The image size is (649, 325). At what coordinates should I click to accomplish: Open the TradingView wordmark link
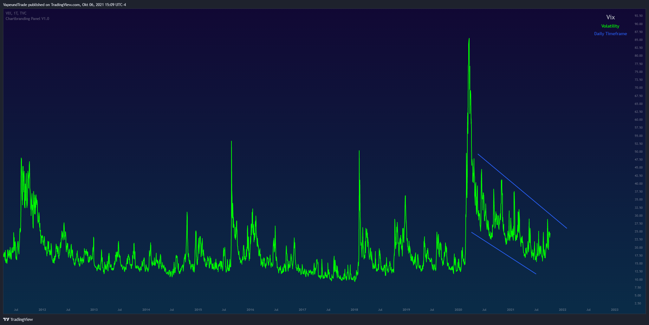[22, 319]
